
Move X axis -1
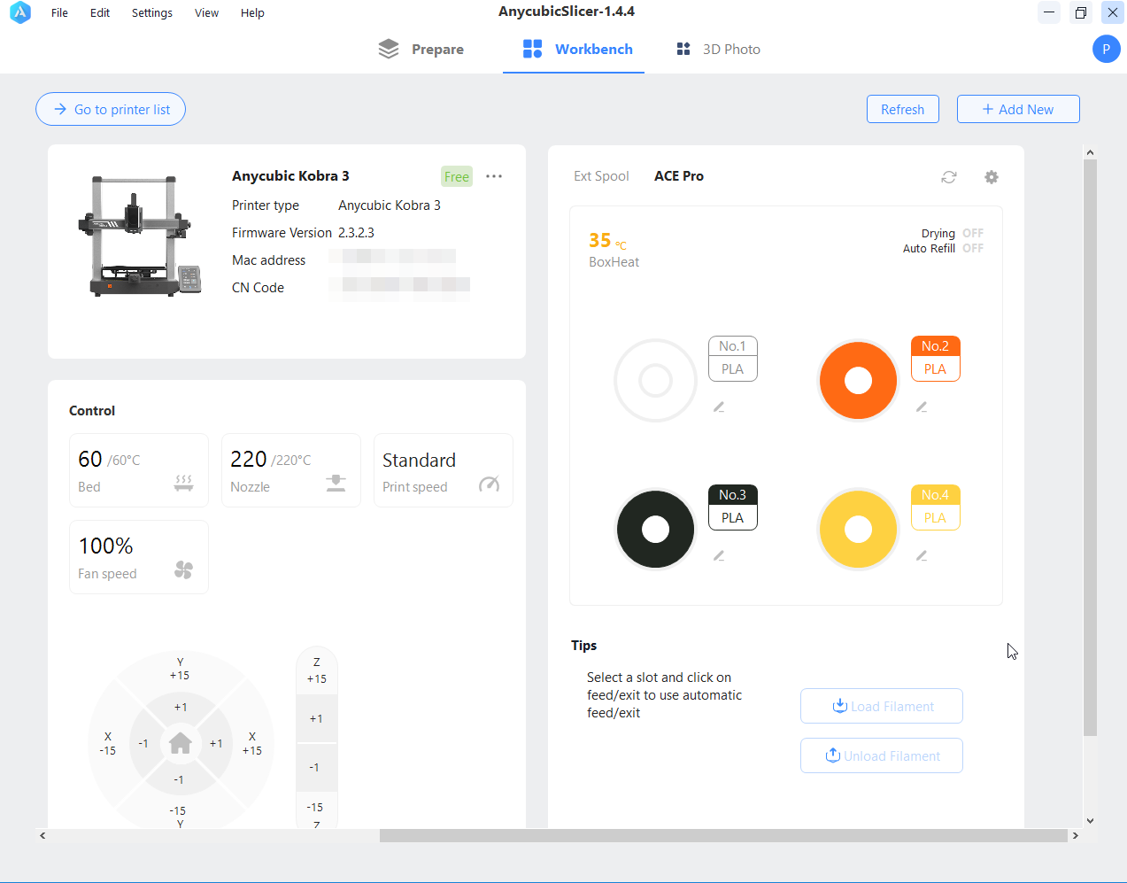tap(143, 743)
